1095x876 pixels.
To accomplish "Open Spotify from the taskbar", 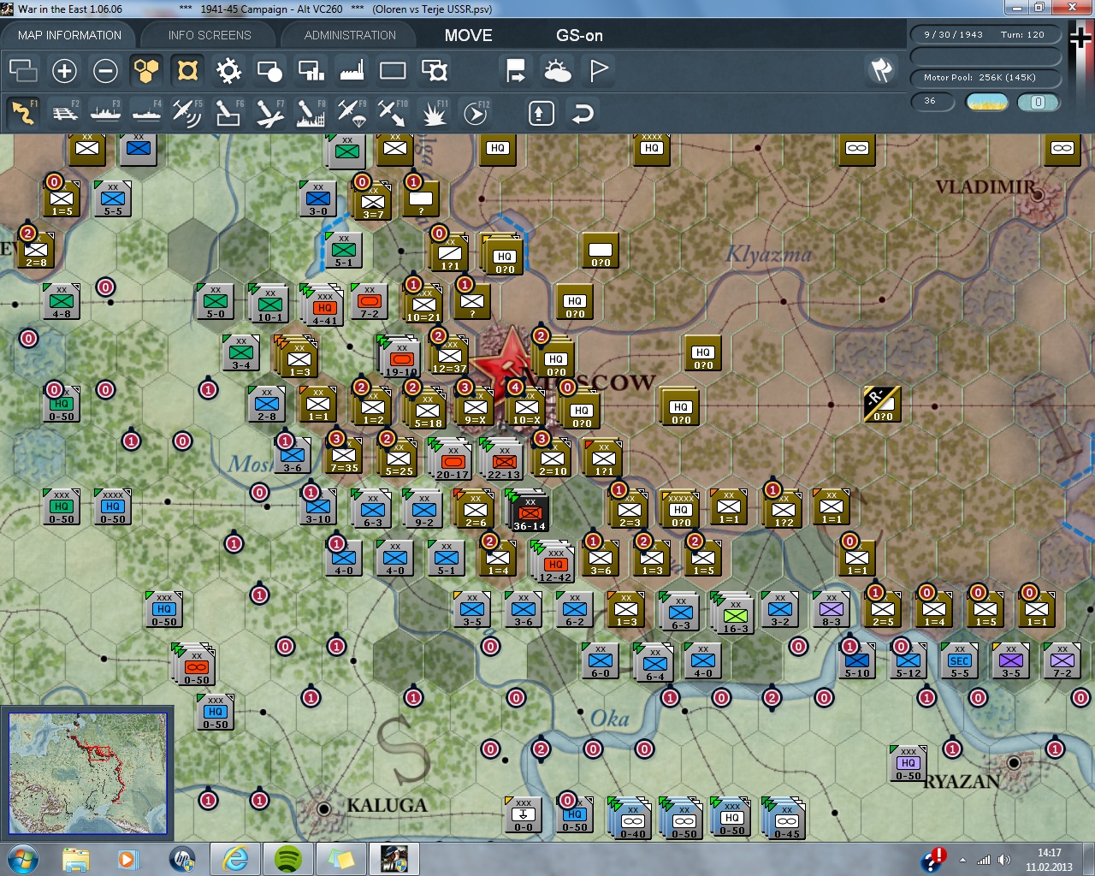I will [287, 859].
